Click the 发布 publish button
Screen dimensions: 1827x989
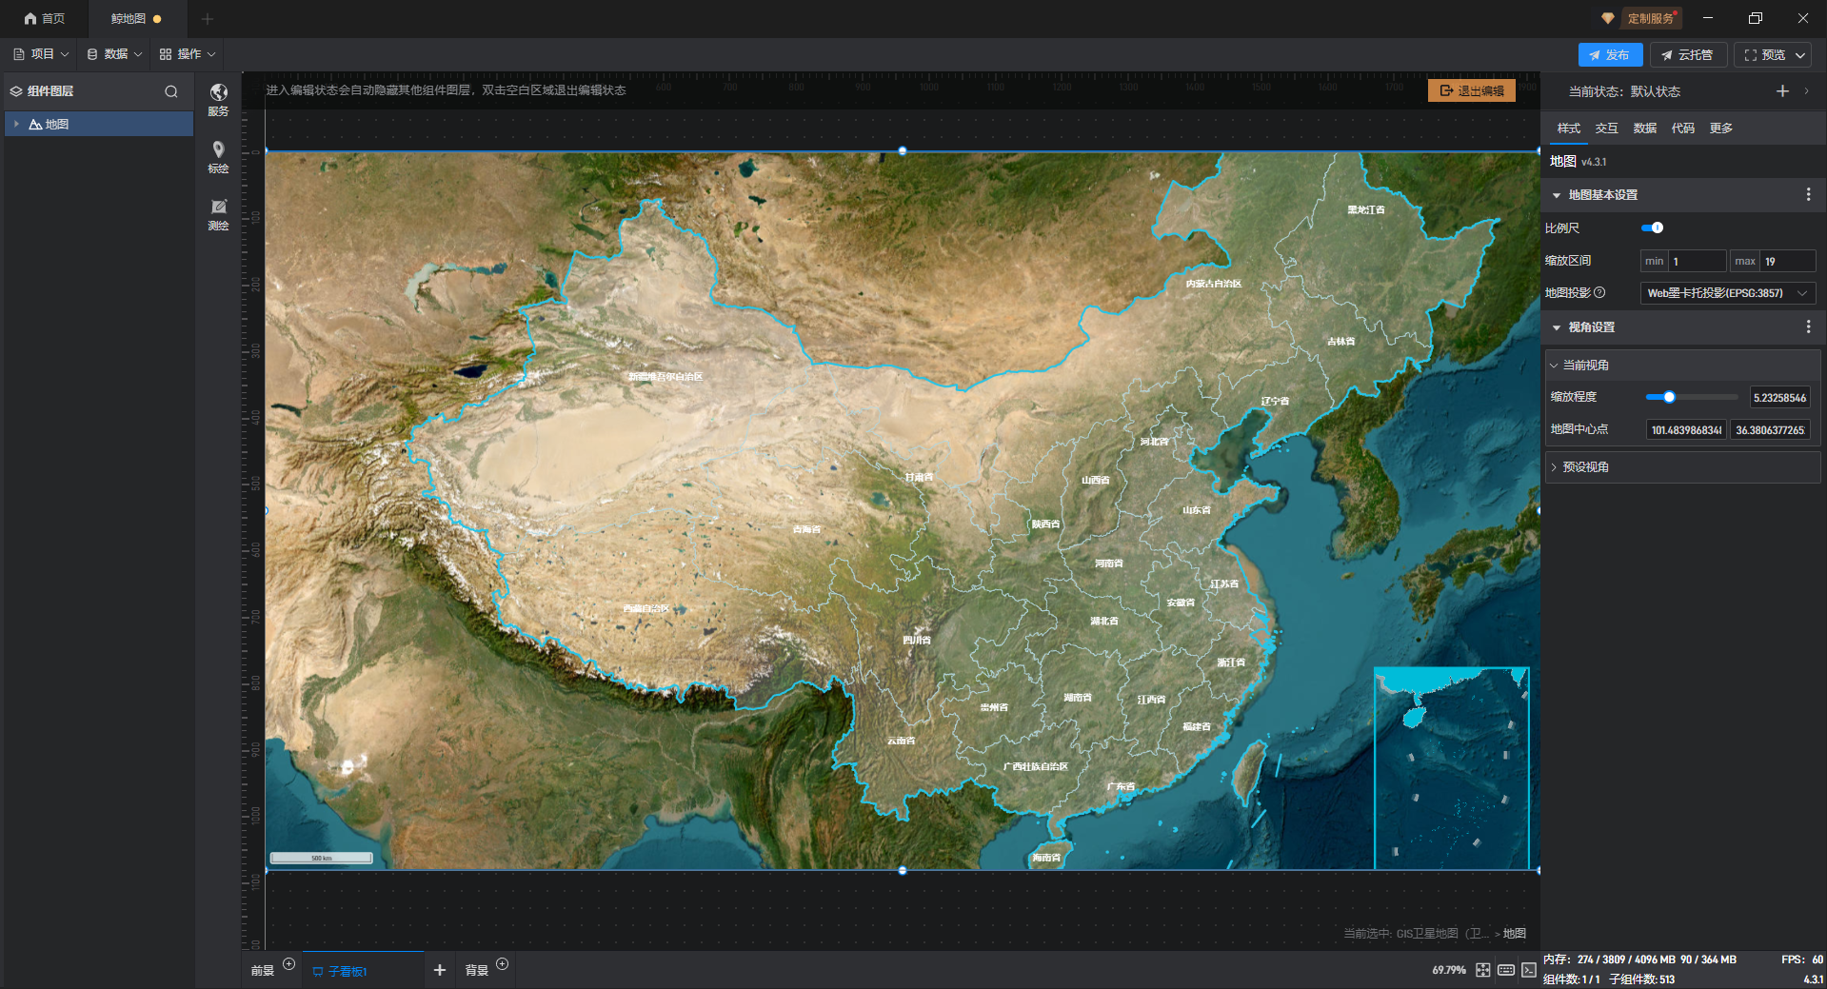(1610, 55)
